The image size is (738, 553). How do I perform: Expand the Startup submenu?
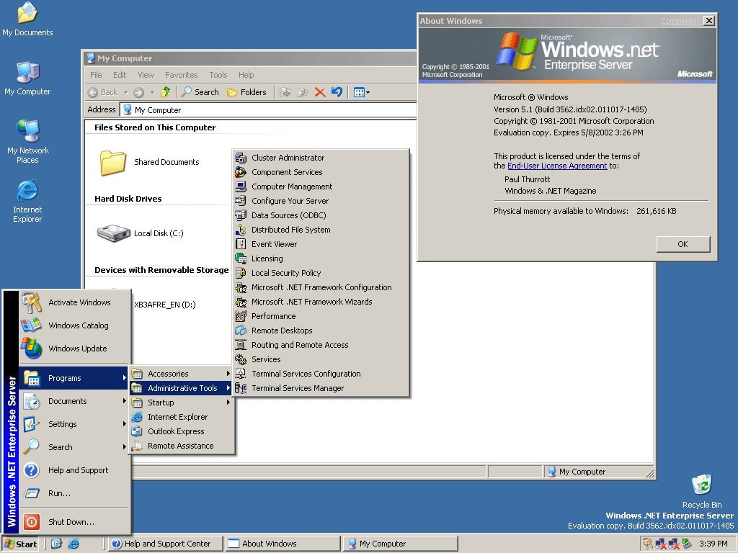pos(181,403)
